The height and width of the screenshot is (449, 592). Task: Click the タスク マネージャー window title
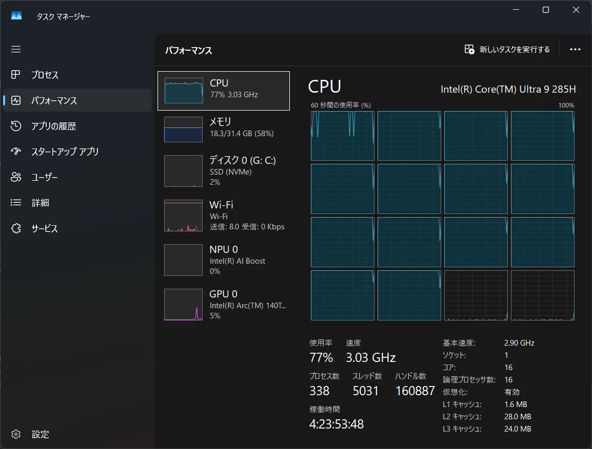(63, 16)
